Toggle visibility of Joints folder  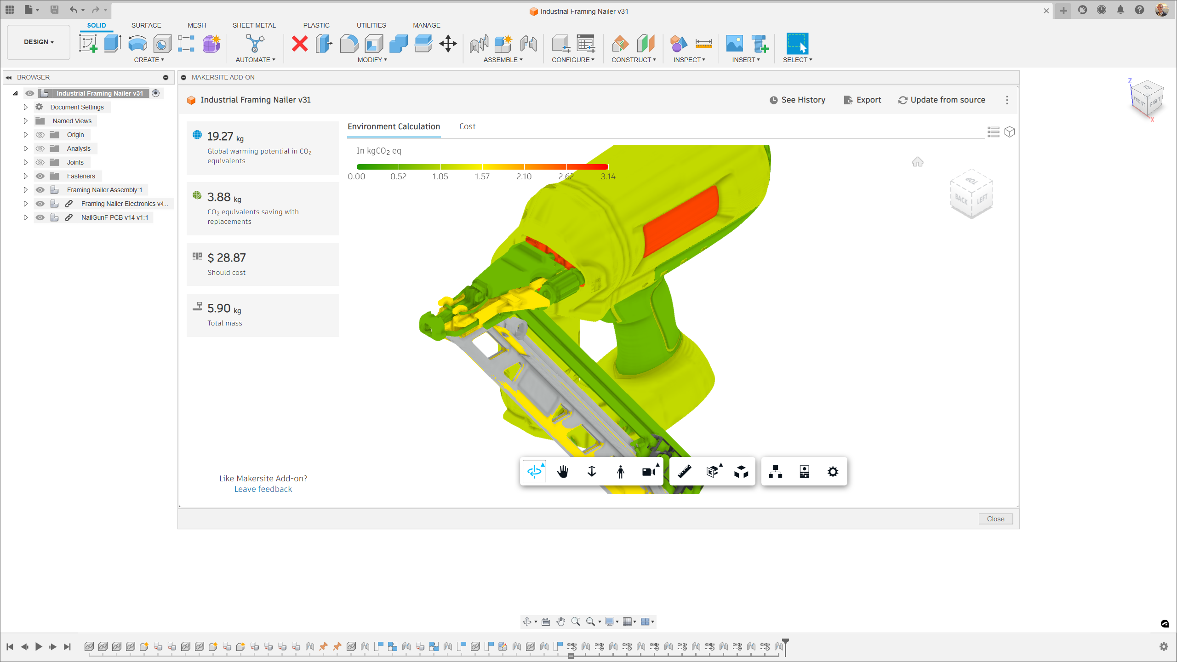click(40, 162)
